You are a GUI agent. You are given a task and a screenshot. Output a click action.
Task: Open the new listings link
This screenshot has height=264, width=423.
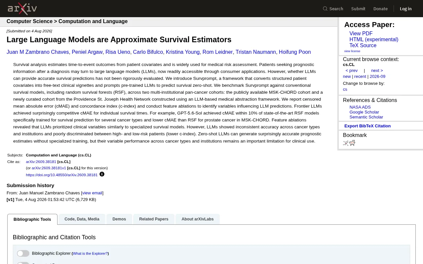[x=347, y=77]
